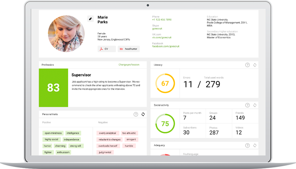
Task: Select the enthusiasm trait tag
Action: [63, 152]
